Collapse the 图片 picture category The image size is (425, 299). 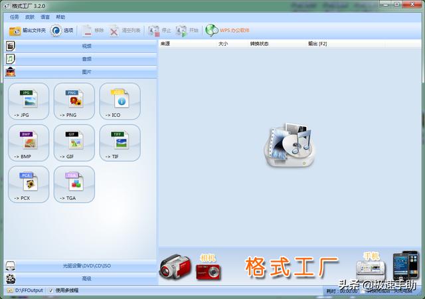click(86, 72)
